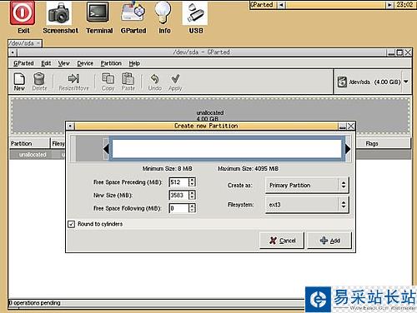The width and height of the screenshot is (417, 313).
Task: Click the Add button in dialog
Action: point(329,241)
